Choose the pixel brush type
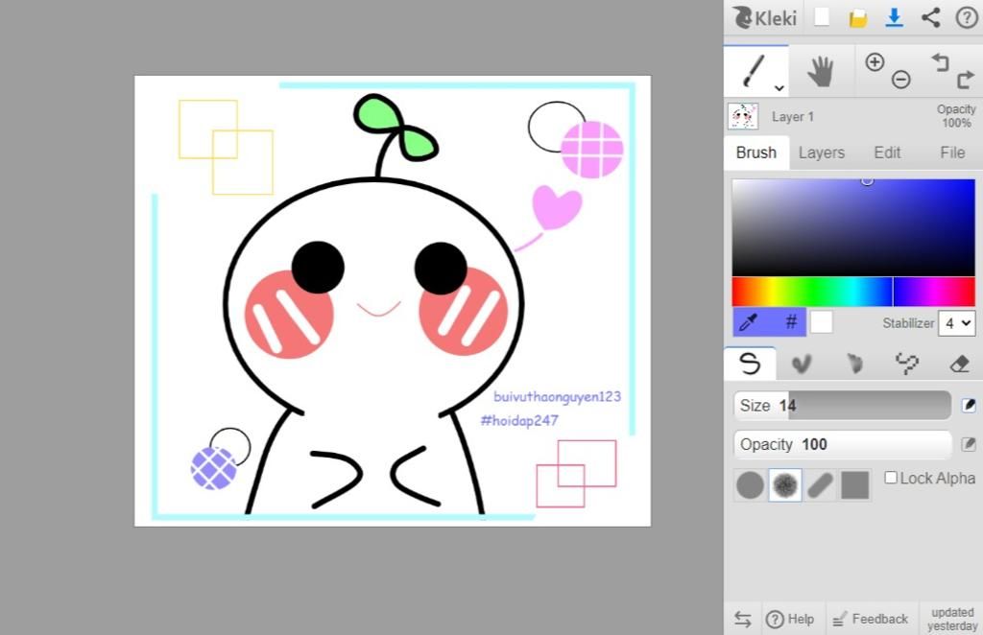The height and width of the screenshot is (635, 983). (906, 364)
